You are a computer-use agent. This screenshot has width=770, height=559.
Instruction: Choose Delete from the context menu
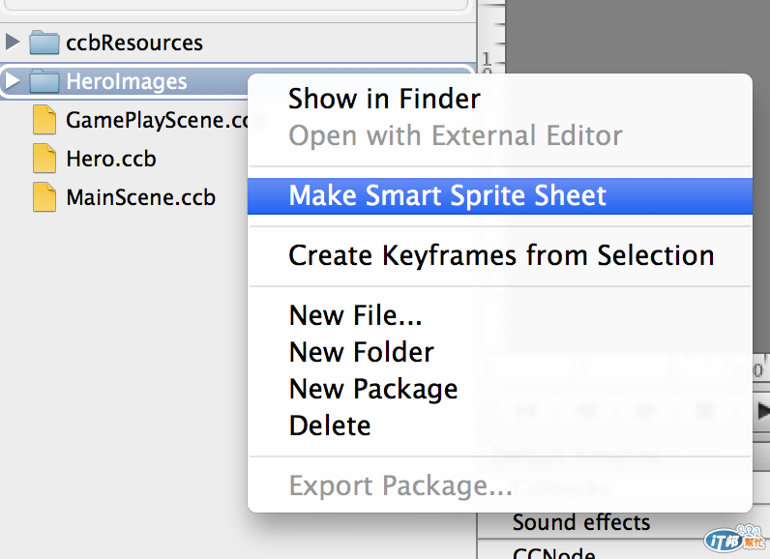(x=329, y=426)
